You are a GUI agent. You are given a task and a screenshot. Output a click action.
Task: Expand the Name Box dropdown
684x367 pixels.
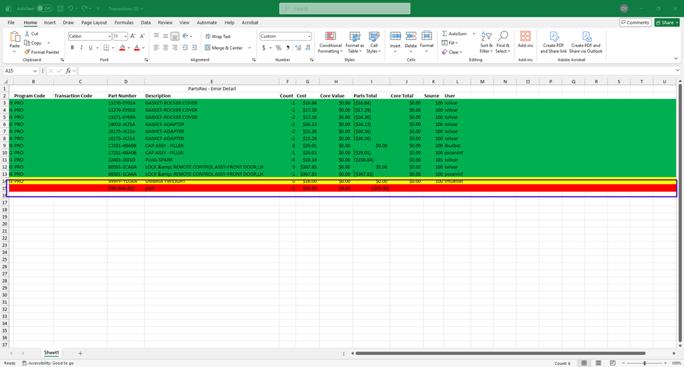pyautogui.click(x=35, y=71)
